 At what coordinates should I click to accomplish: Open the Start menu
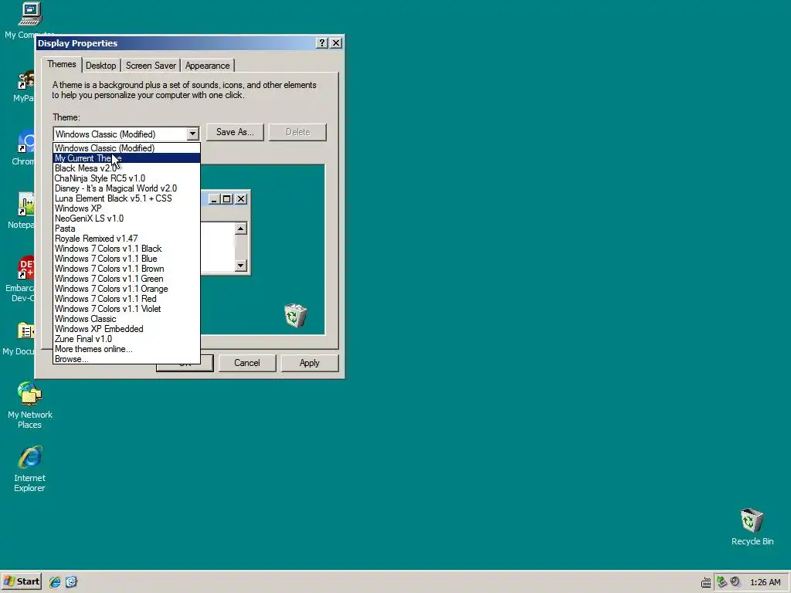point(22,582)
